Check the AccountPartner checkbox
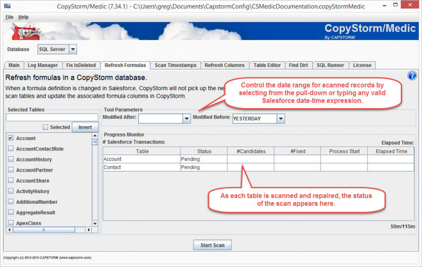Screen dimensions: 422x267 [11, 170]
